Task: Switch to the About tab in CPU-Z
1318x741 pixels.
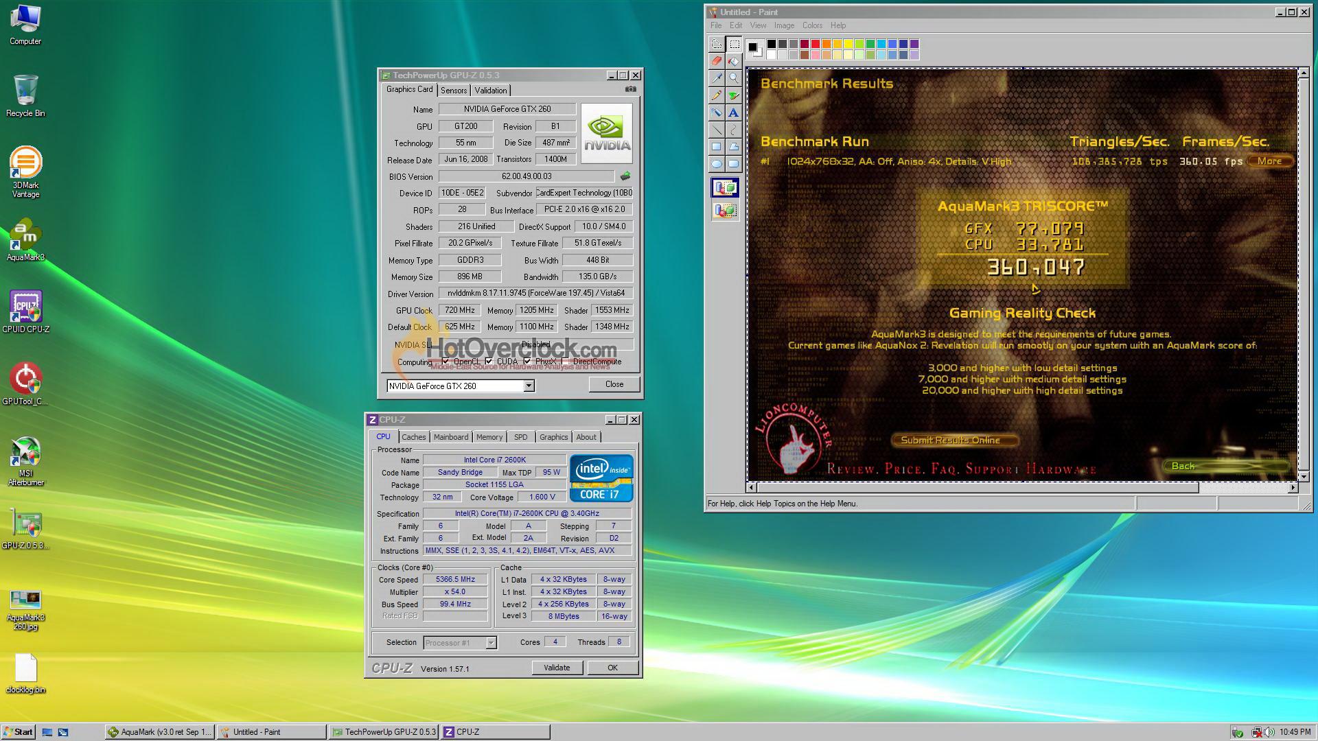Action: point(586,437)
